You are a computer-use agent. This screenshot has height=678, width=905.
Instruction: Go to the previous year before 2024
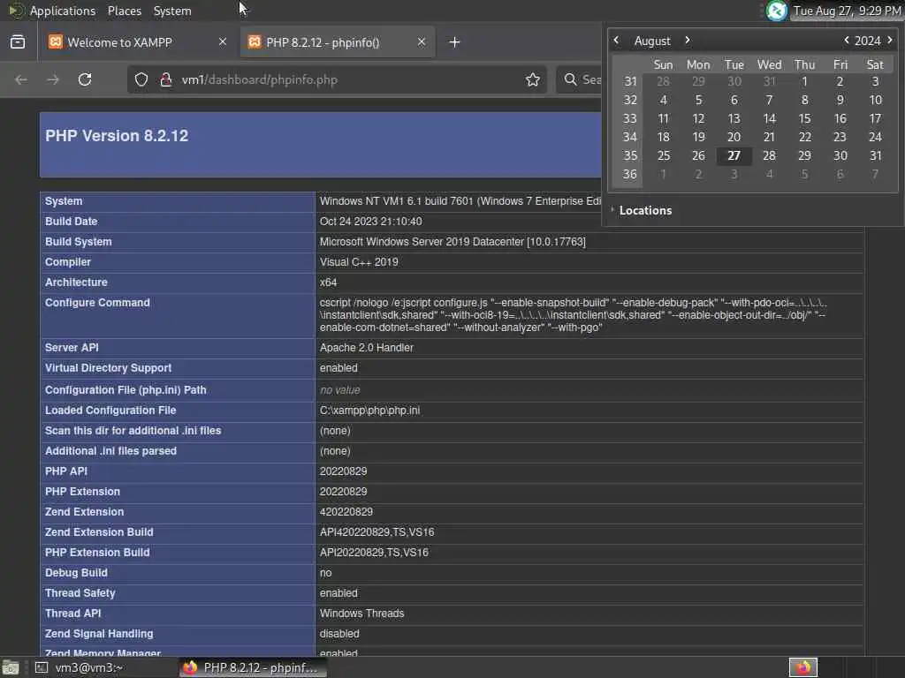pyautogui.click(x=846, y=41)
